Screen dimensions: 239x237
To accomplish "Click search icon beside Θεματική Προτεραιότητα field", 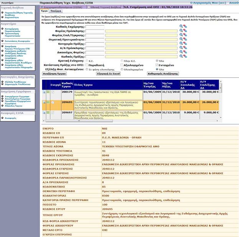I will point(180,39).
